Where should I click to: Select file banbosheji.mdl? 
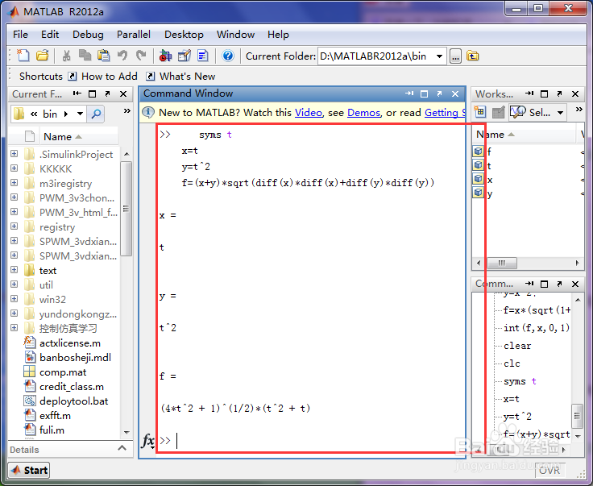[75, 357]
